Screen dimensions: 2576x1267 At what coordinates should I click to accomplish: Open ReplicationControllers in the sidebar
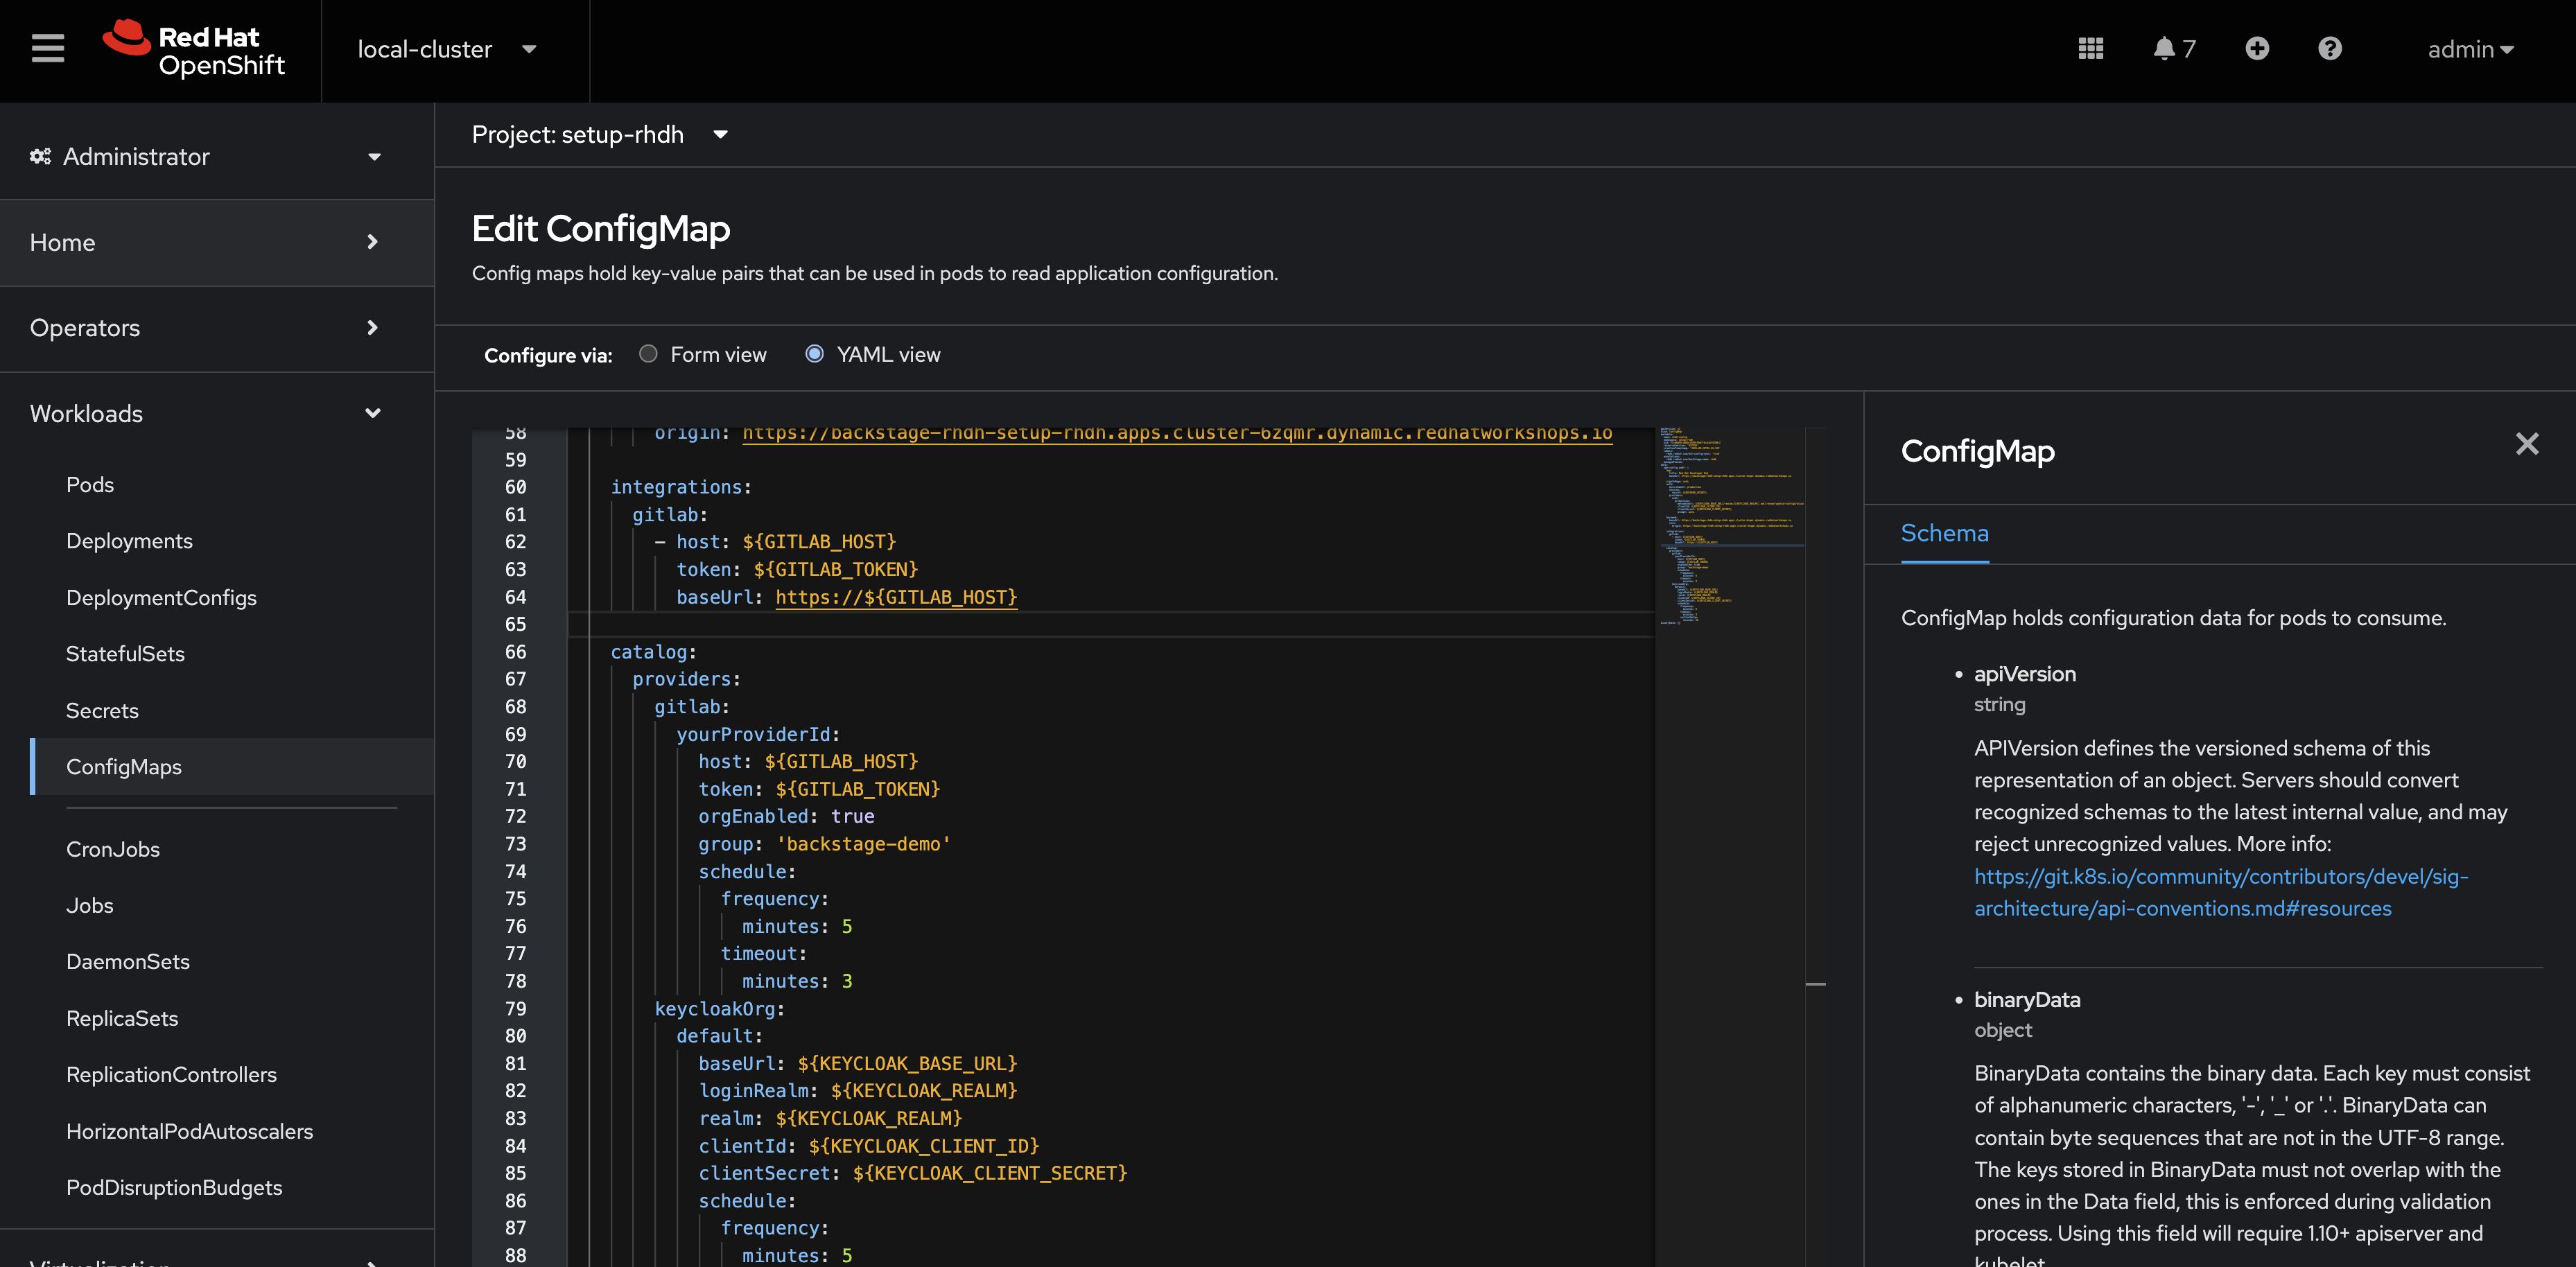(x=171, y=1075)
